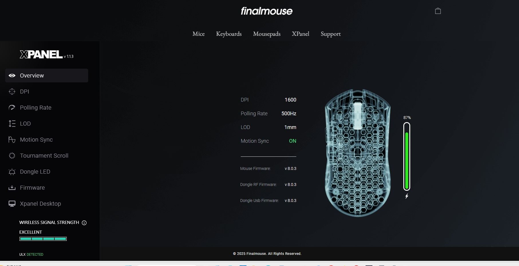519x266 pixels.
Task: Open Tournament Scroll section from sidebar
Action: pos(47,156)
